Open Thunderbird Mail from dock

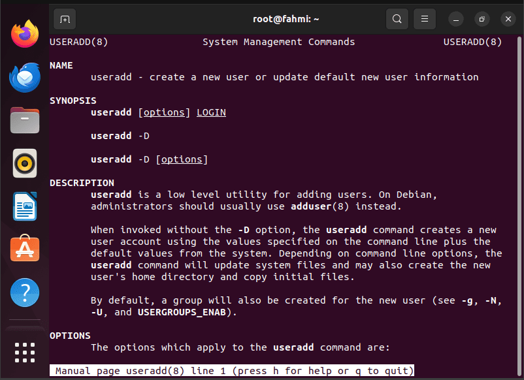pos(25,78)
